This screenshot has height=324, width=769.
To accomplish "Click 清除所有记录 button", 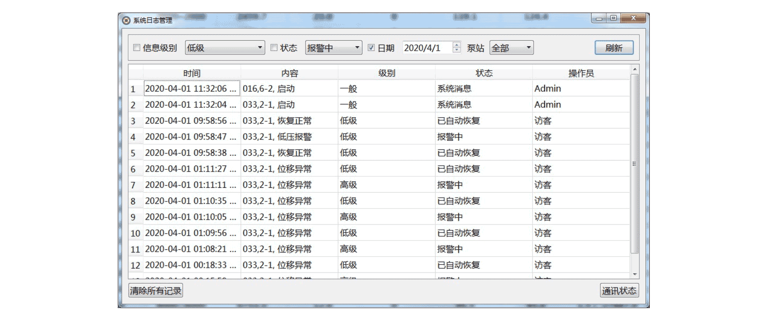I will tap(156, 291).
